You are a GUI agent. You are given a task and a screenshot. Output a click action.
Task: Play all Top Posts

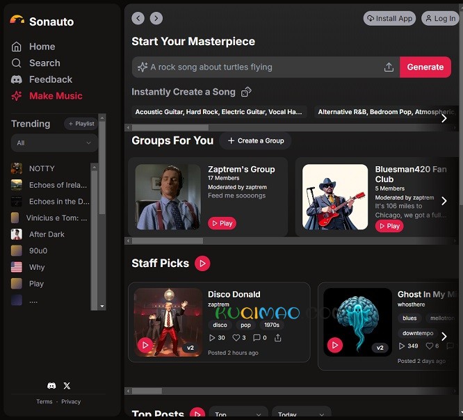[x=197, y=414]
